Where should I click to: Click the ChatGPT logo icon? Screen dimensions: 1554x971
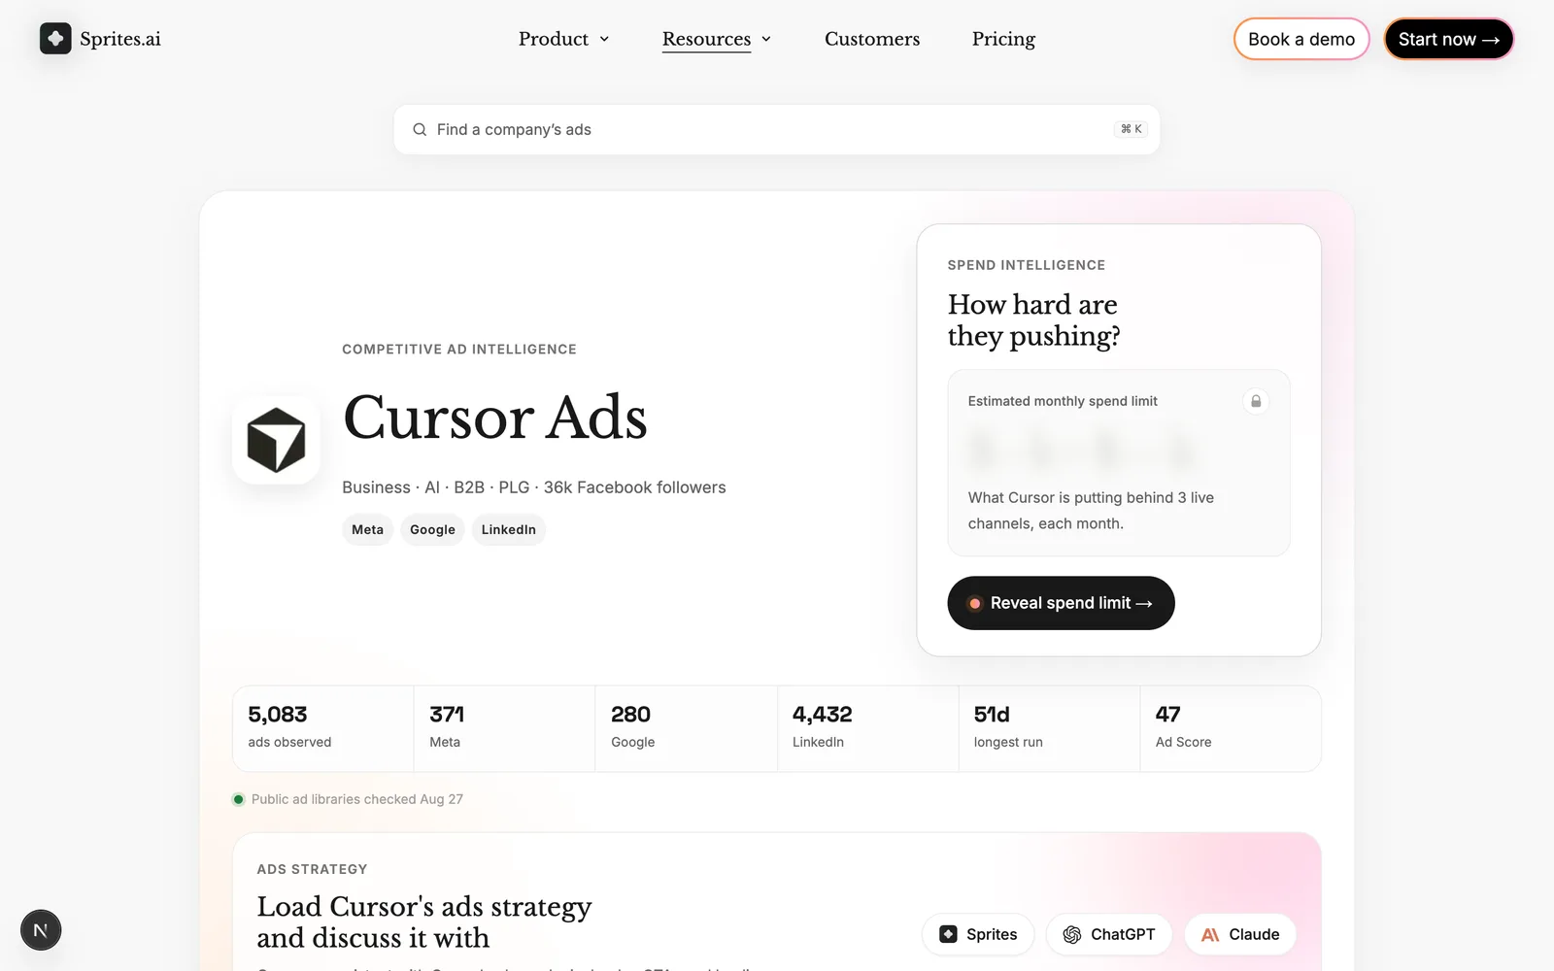click(1072, 934)
